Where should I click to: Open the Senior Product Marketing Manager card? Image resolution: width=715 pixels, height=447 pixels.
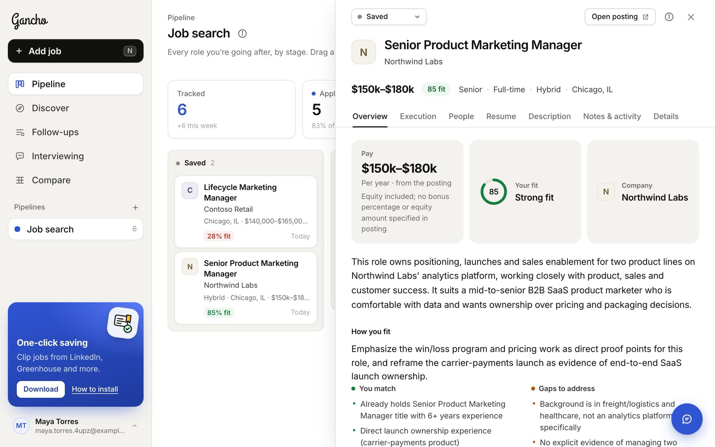[x=246, y=288]
